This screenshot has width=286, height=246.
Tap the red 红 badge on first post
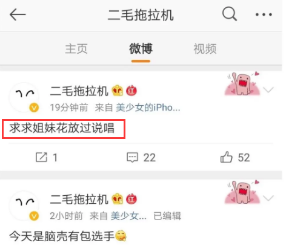click(131, 91)
